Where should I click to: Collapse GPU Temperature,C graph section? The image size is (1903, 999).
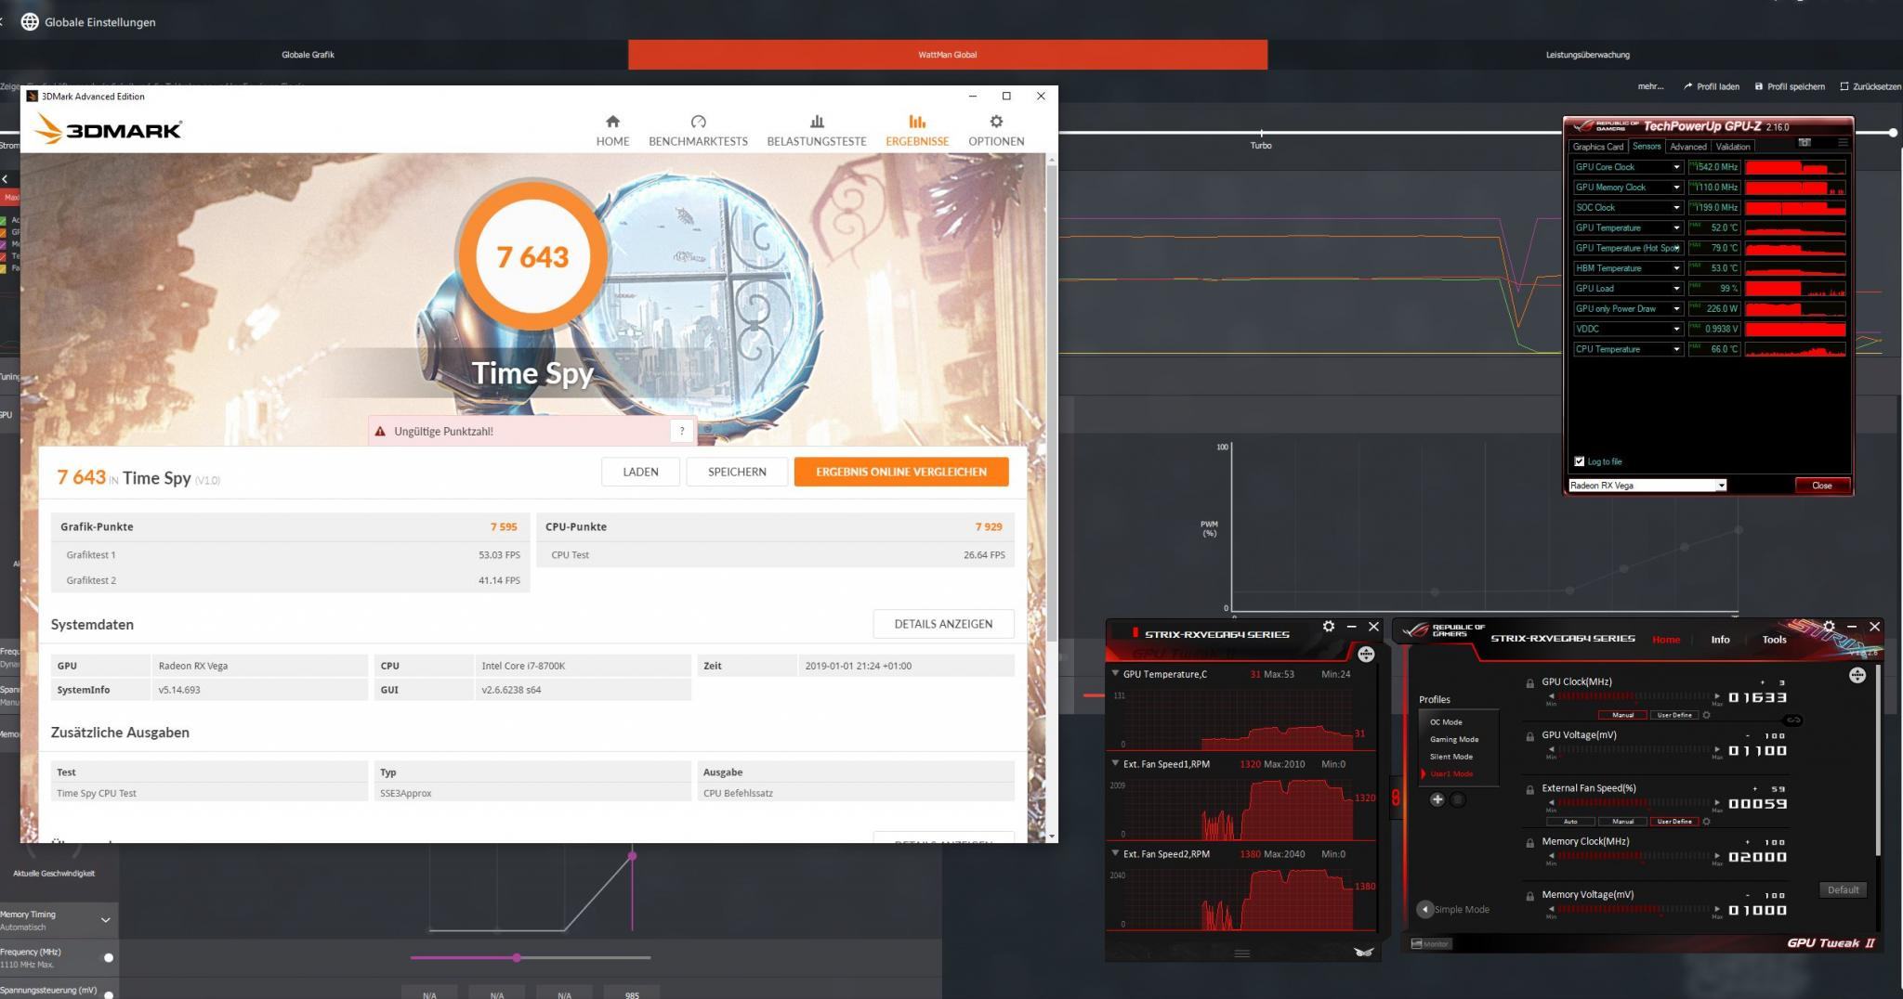point(1115,674)
